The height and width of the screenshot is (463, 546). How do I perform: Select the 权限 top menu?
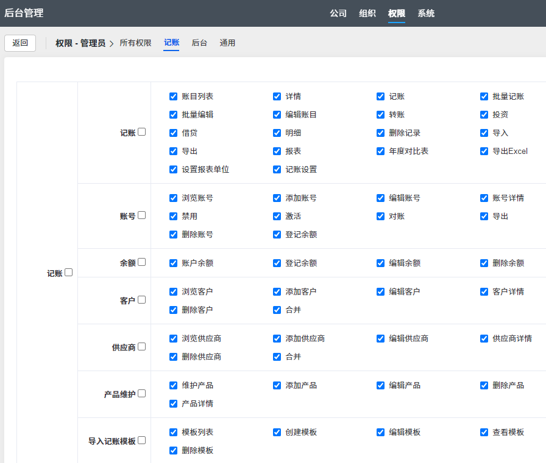click(397, 13)
